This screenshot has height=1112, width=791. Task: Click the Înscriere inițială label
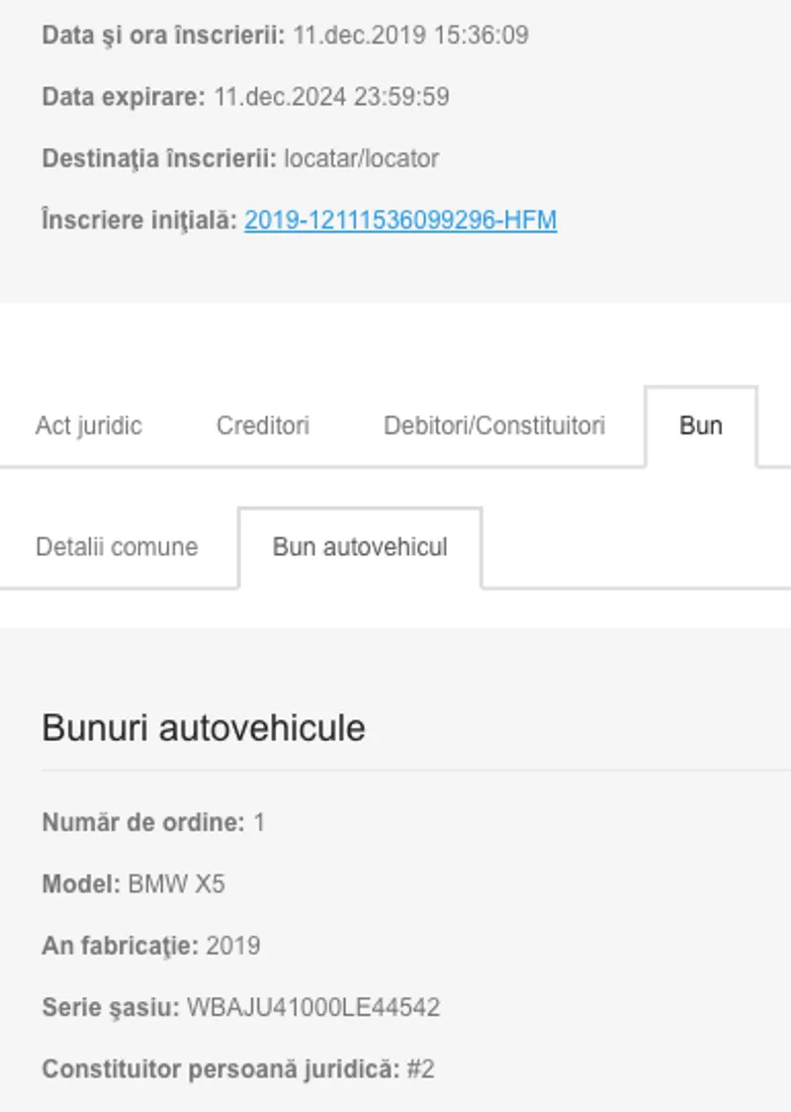pyautogui.click(x=139, y=220)
